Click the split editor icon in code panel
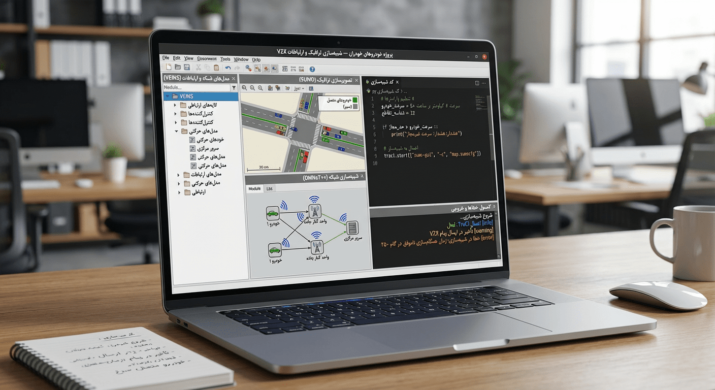The height and width of the screenshot is (390, 715). coord(477,82)
